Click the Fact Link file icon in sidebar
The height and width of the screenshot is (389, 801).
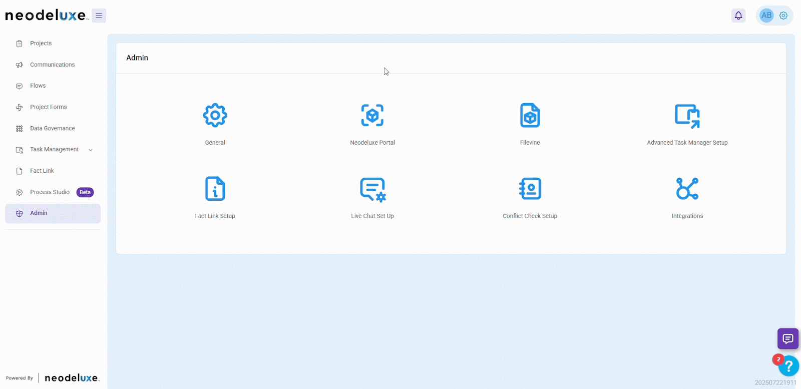click(x=20, y=171)
